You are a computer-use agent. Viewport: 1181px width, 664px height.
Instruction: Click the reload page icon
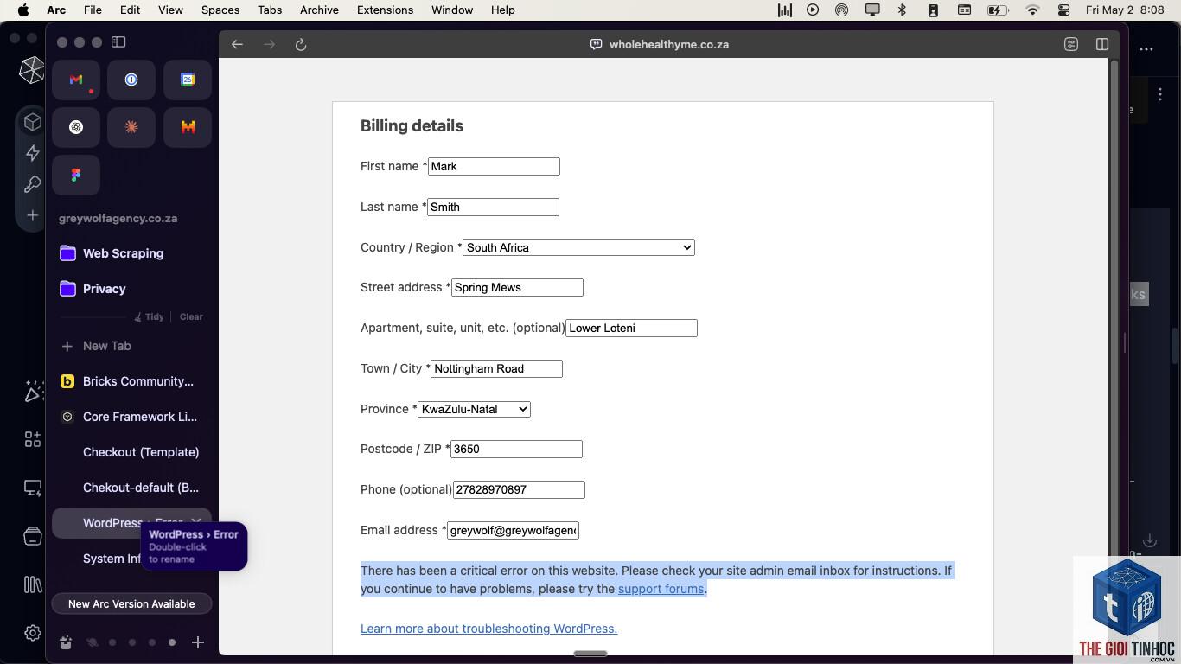pos(301,45)
